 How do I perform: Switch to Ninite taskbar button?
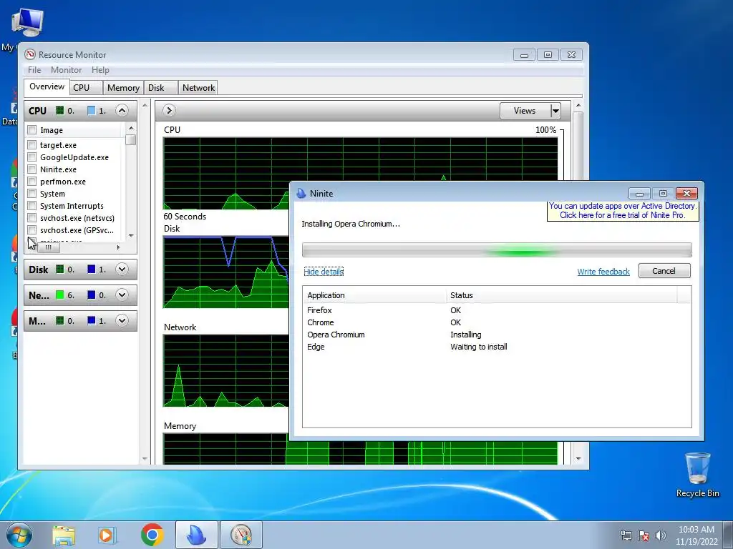[x=196, y=535]
